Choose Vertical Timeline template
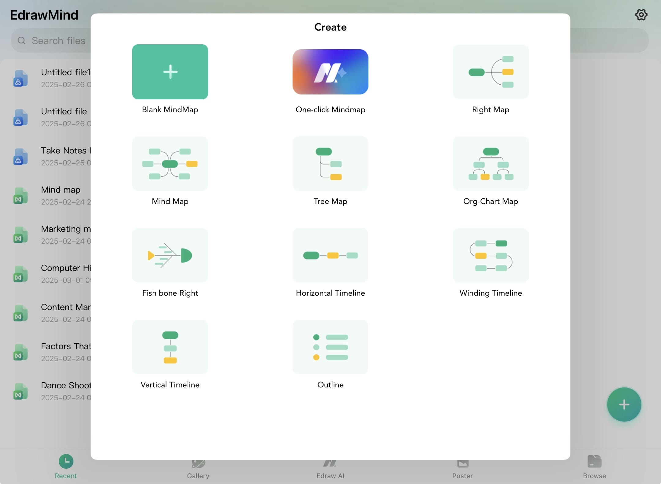Viewport: 661px width, 484px height. (170, 347)
